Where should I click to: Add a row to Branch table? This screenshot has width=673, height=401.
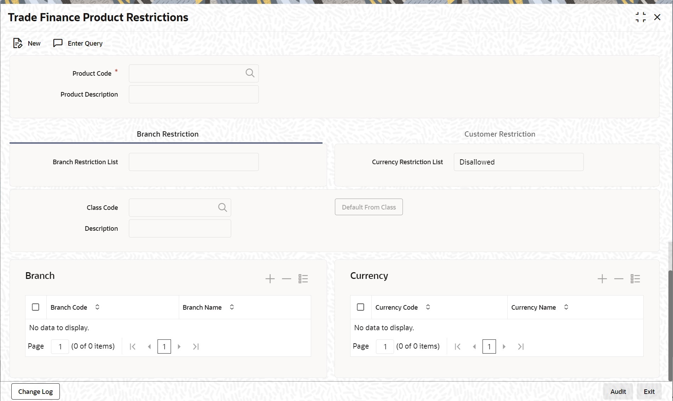270,279
